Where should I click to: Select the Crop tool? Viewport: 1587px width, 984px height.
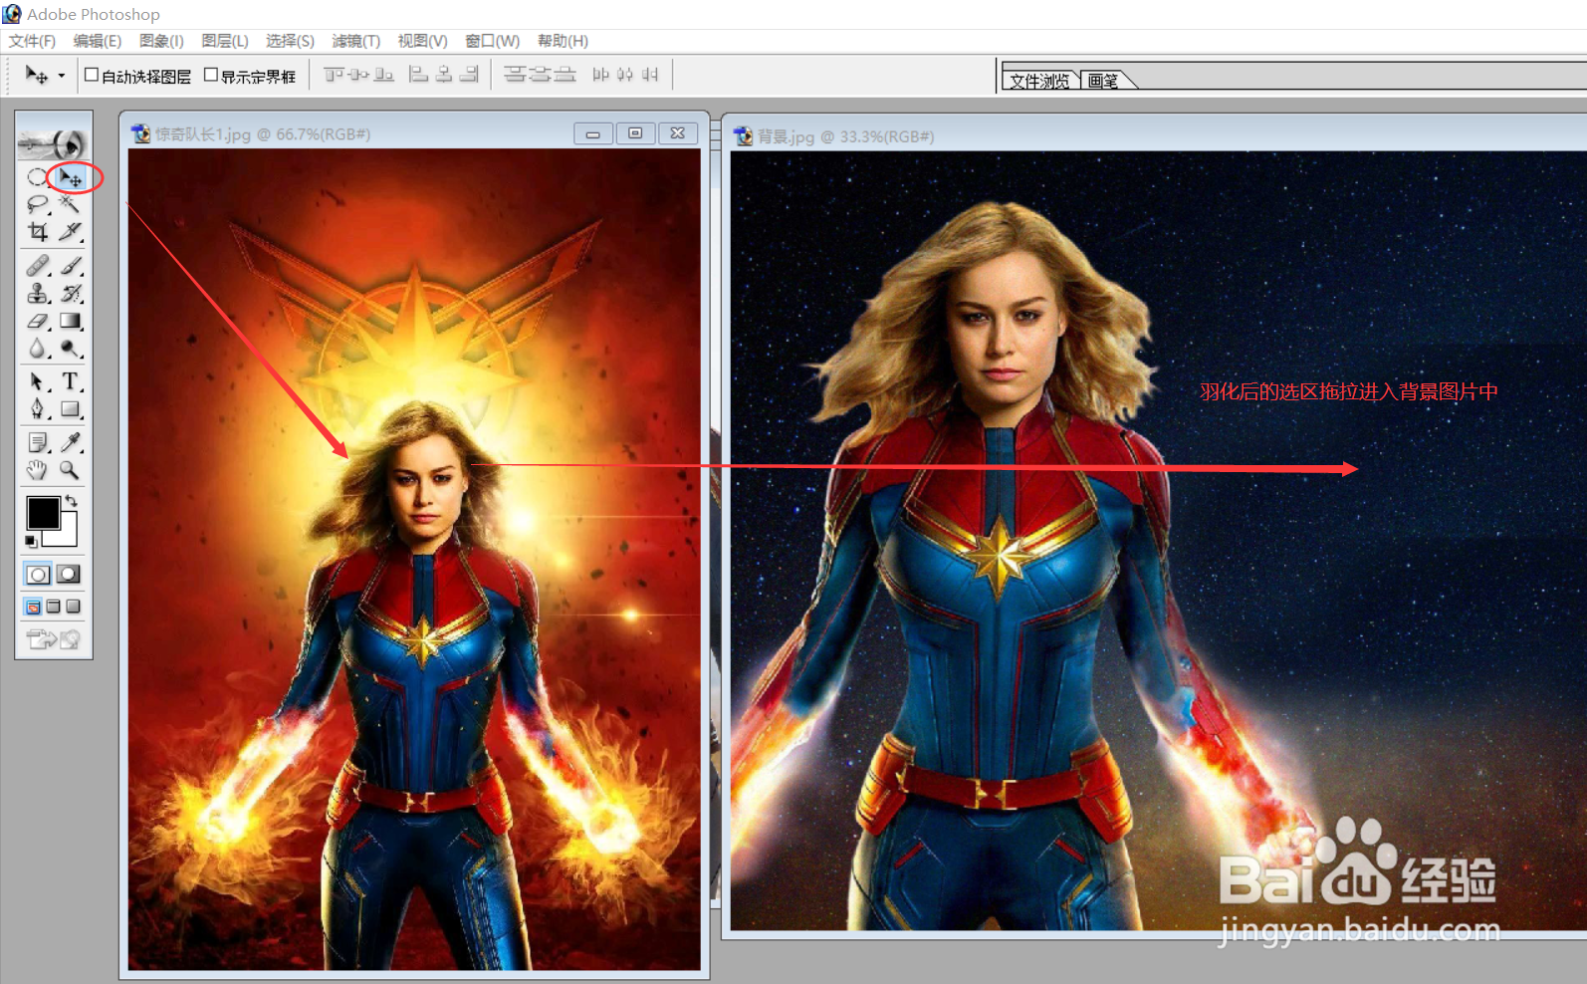pos(38,232)
